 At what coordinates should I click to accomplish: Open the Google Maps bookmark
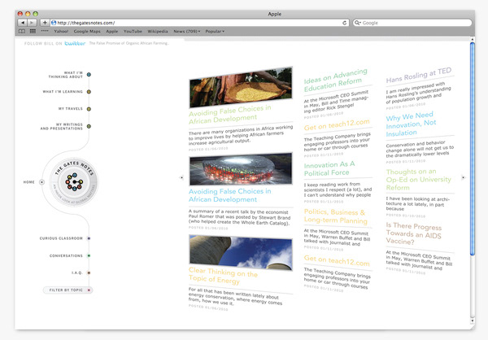click(x=87, y=31)
